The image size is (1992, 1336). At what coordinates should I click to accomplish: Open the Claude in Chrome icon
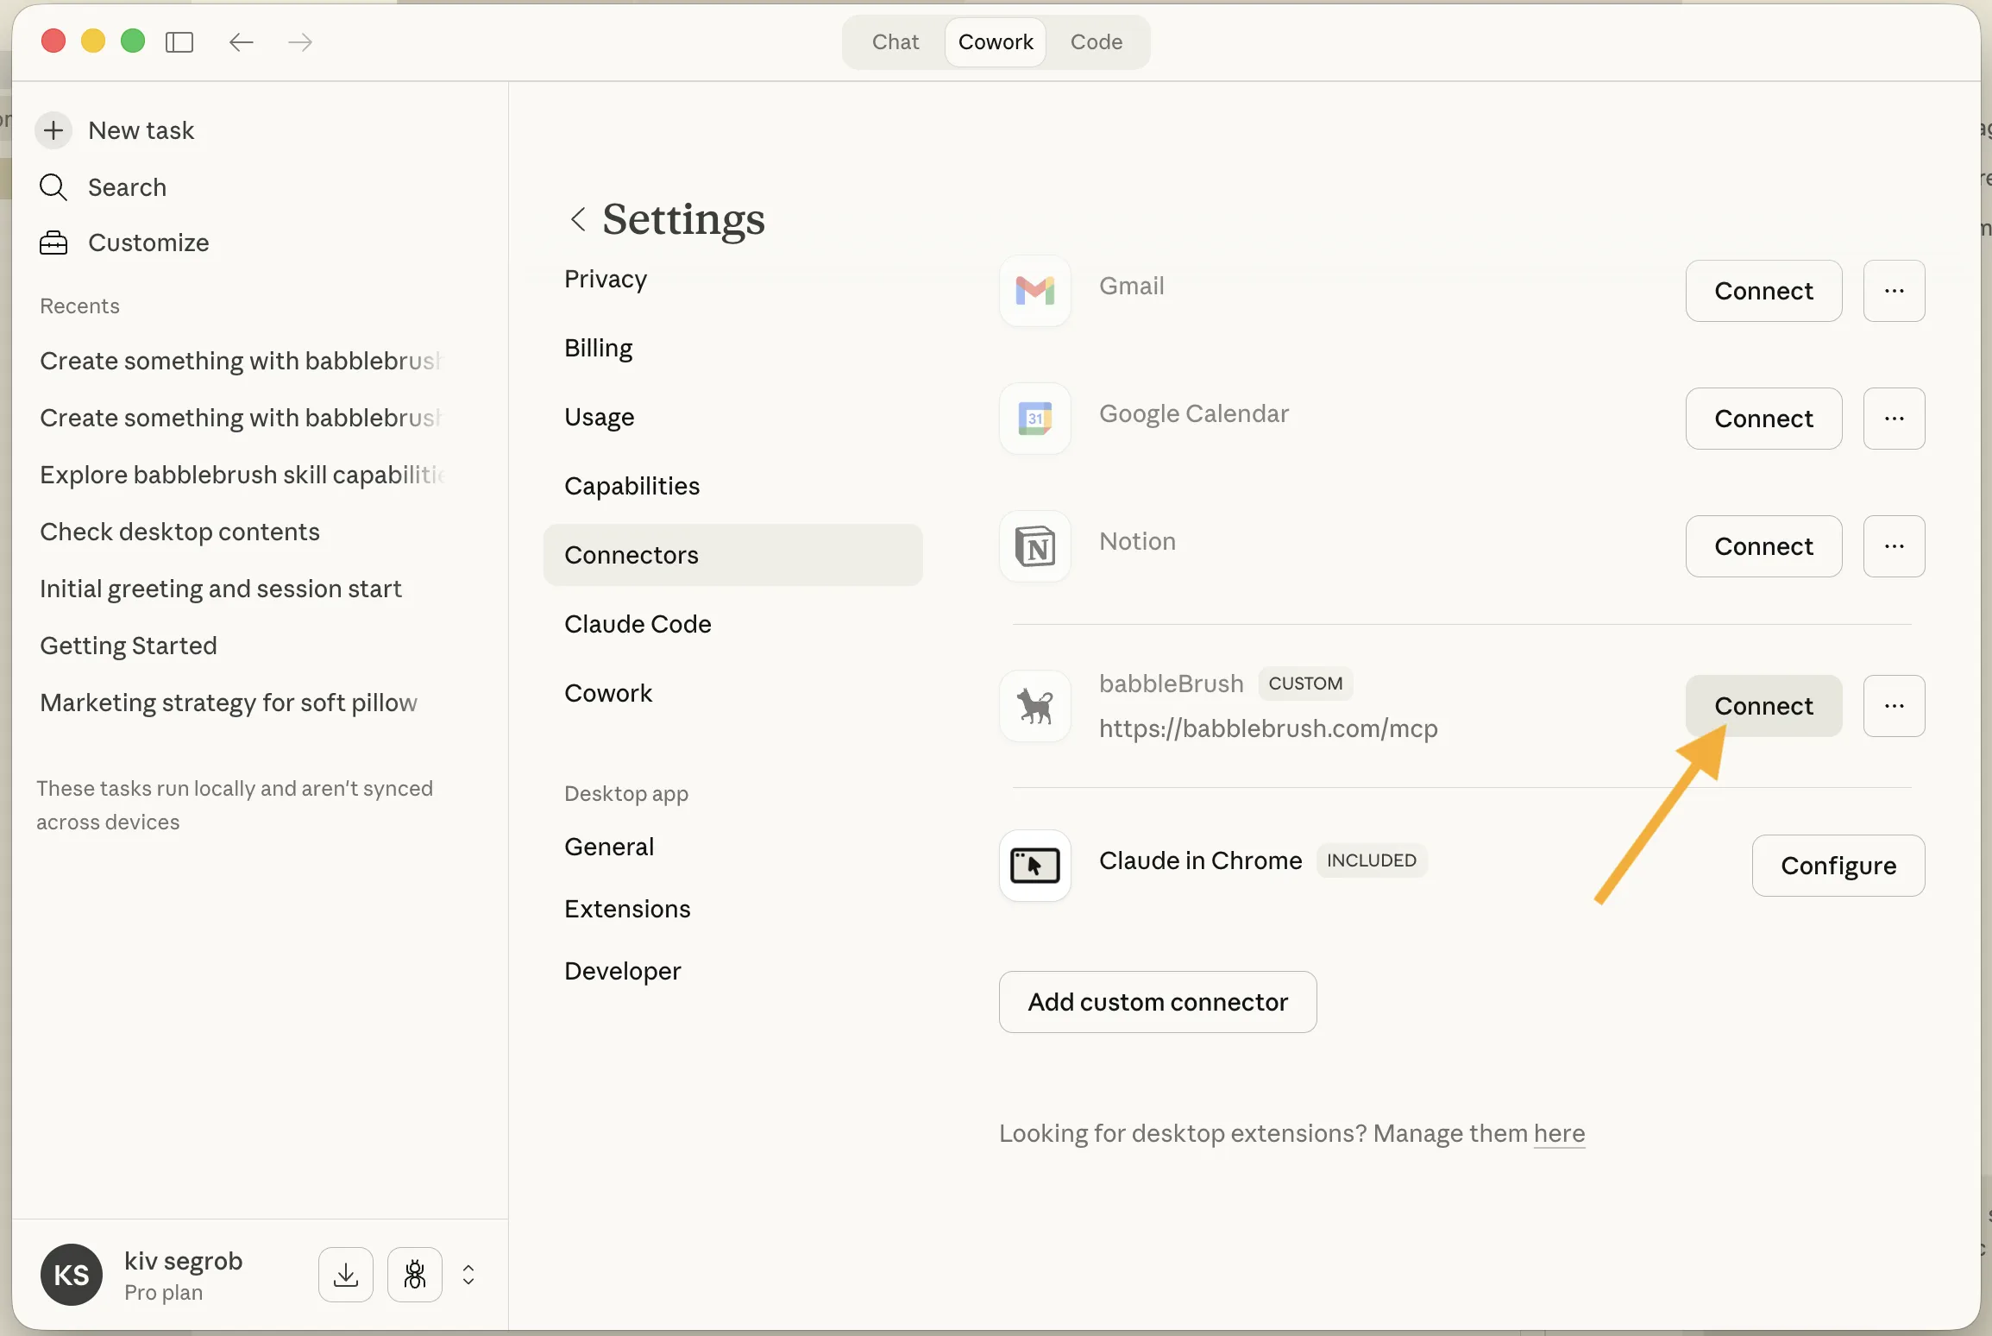1034,866
